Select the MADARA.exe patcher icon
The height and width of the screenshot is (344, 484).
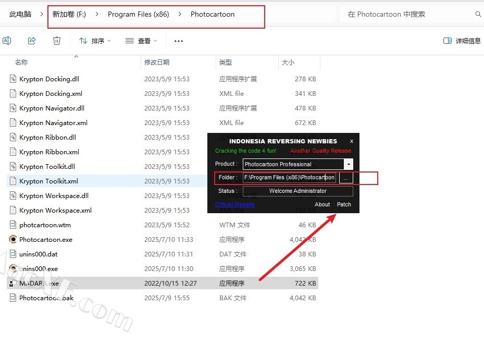13,283
